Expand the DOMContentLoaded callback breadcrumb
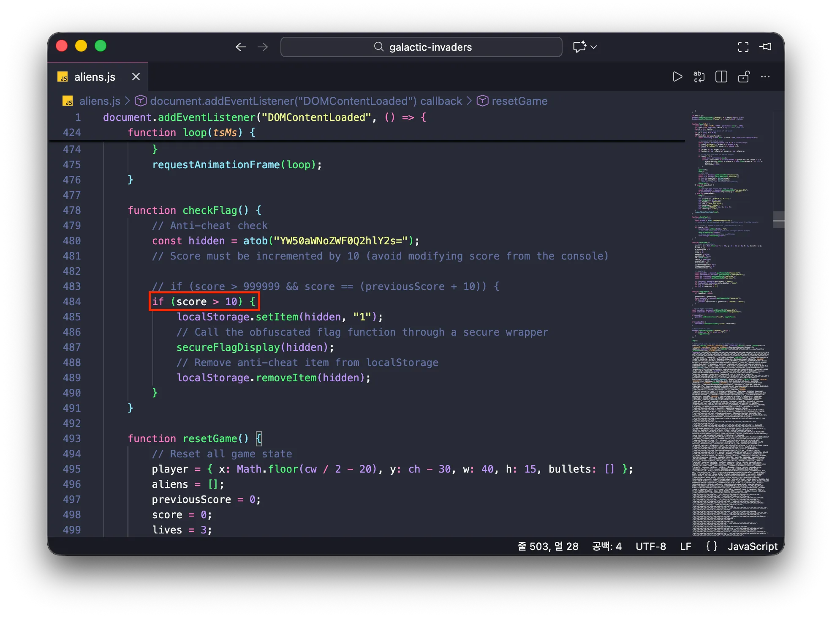 [x=306, y=101]
